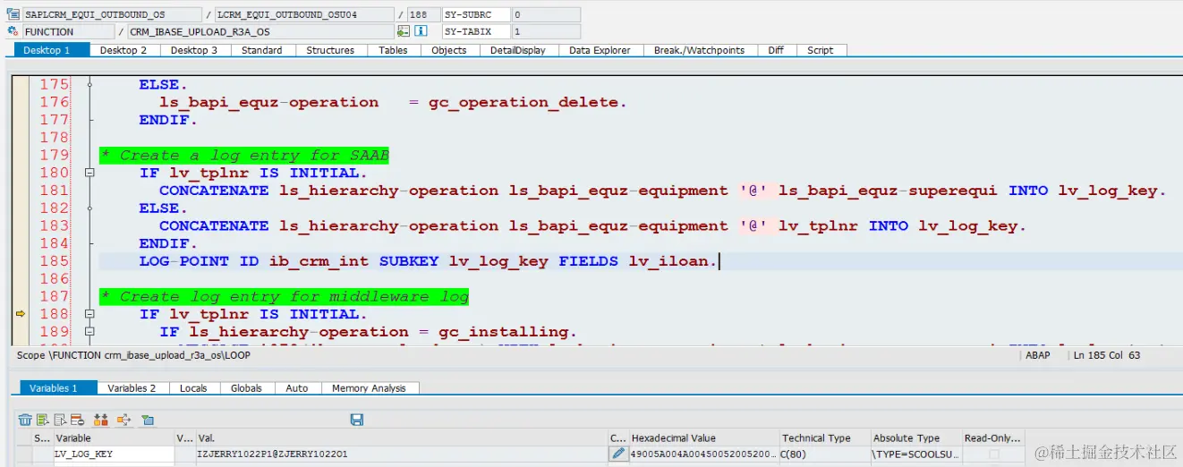Click the navigate-to-source icon next to CRM_IBASE_UPLOAD_R3A_OS
1183x467 pixels.
[404, 31]
